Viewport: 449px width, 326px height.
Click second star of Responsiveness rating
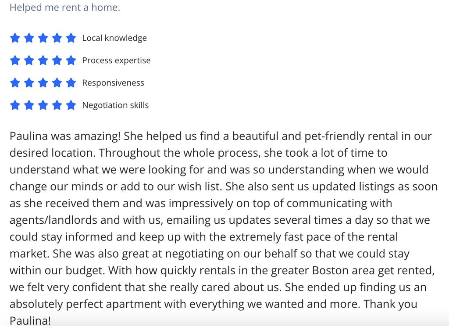(x=29, y=82)
